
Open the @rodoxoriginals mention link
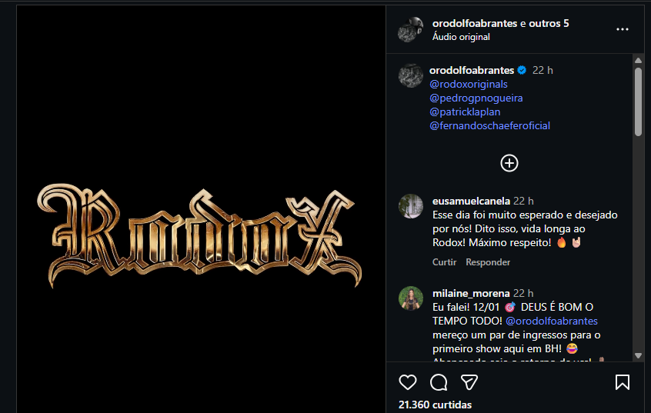pos(469,85)
